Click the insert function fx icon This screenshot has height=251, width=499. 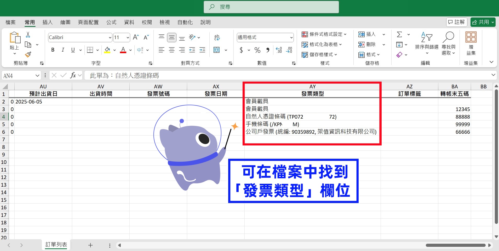[x=73, y=76]
